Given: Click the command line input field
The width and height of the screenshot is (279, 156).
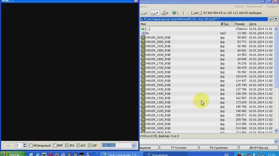Looking at the screenshot, I should (x=207, y=141).
